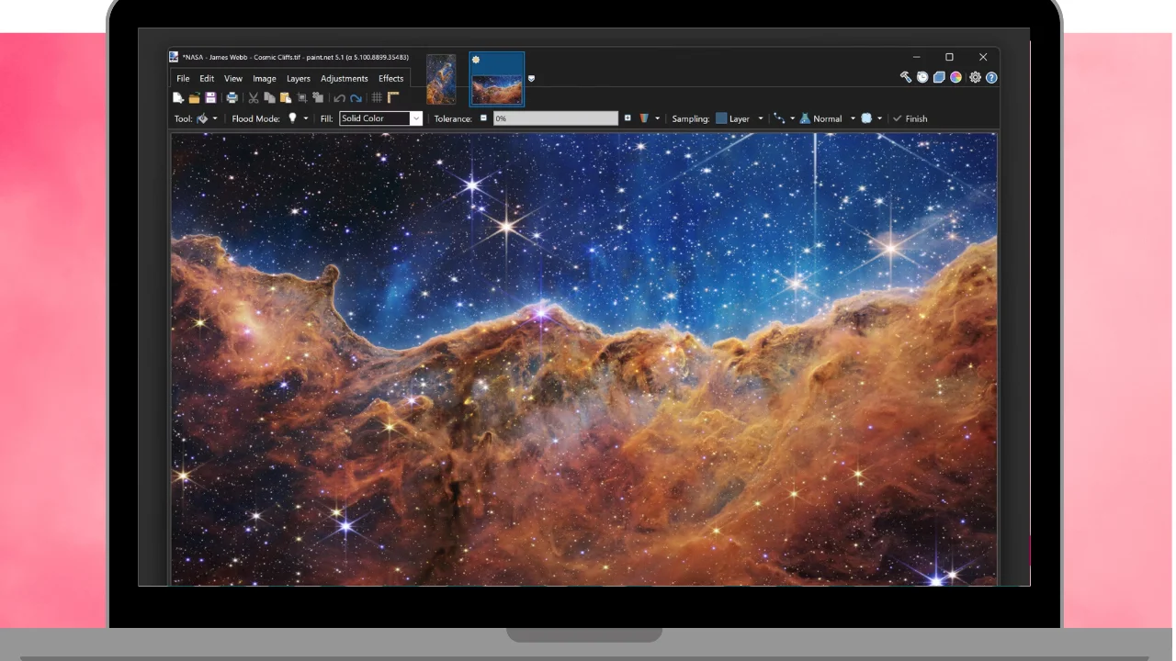Open the Adjustments menu

pyautogui.click(x=345, y=79)
